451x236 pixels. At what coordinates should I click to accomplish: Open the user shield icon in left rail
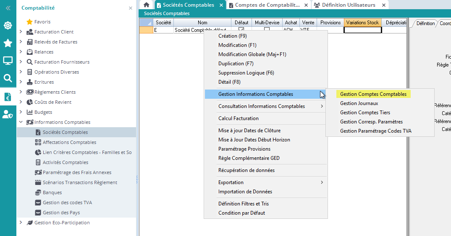pyautogui.click(x=8, y=114)
